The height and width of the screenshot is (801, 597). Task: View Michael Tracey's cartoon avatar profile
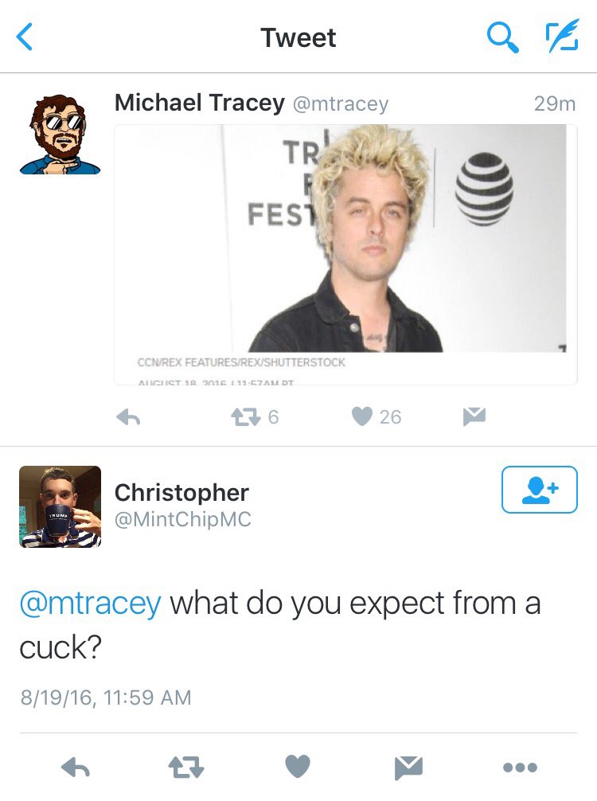click(60, 135)
